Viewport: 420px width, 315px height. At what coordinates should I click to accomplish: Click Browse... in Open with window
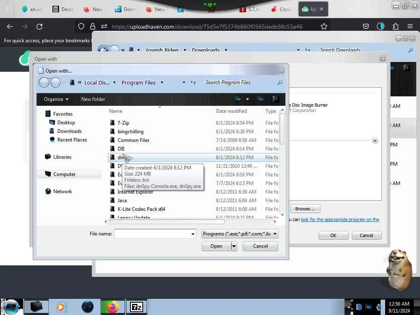tap(305, 209)
